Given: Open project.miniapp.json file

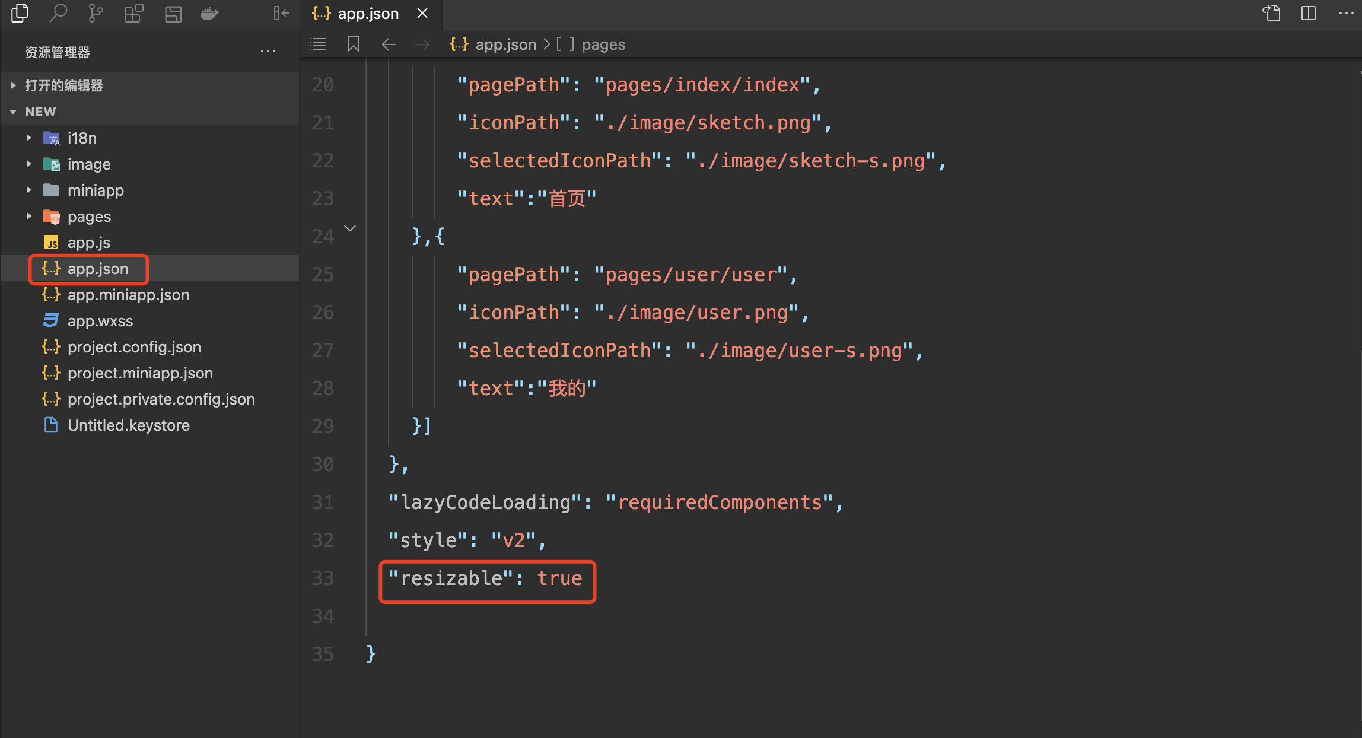Looking at the screenshot, I should pos(149,373).
